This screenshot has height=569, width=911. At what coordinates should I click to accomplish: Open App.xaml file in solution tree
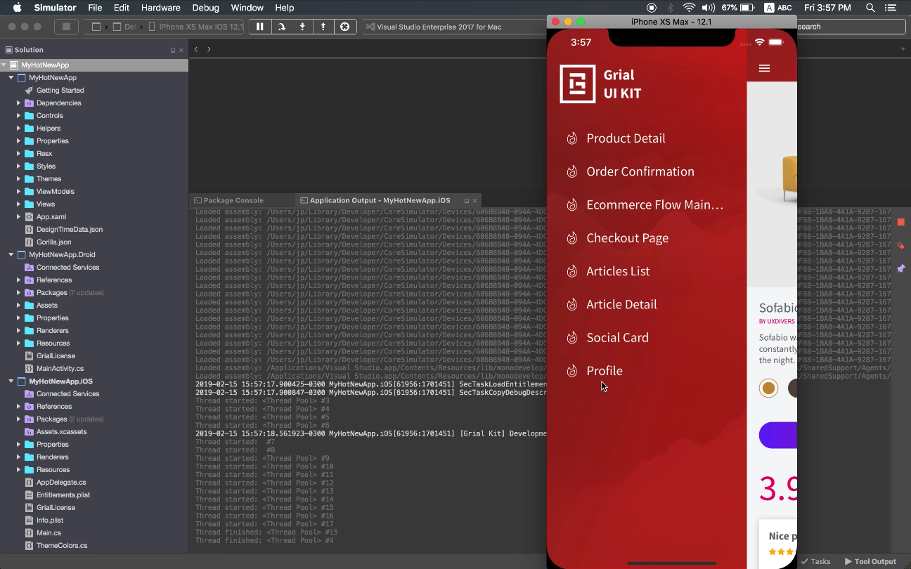pos(51,216)
